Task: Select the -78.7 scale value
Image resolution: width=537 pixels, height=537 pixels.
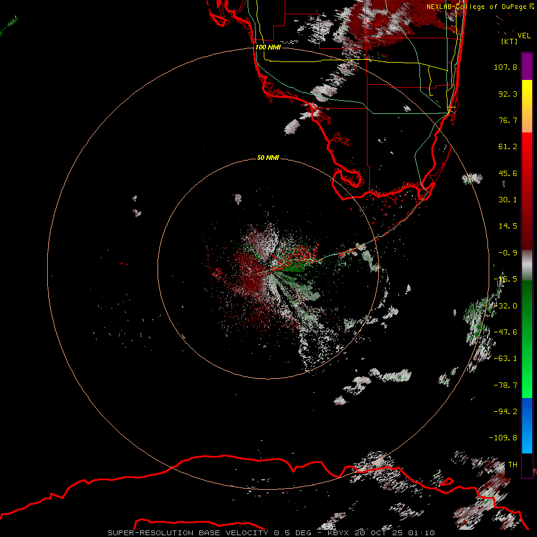Action: (505, 385)
